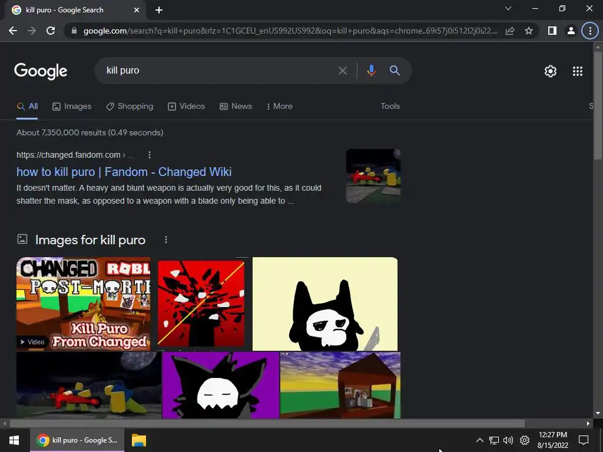Open the volume control in tray

[508, 440]
